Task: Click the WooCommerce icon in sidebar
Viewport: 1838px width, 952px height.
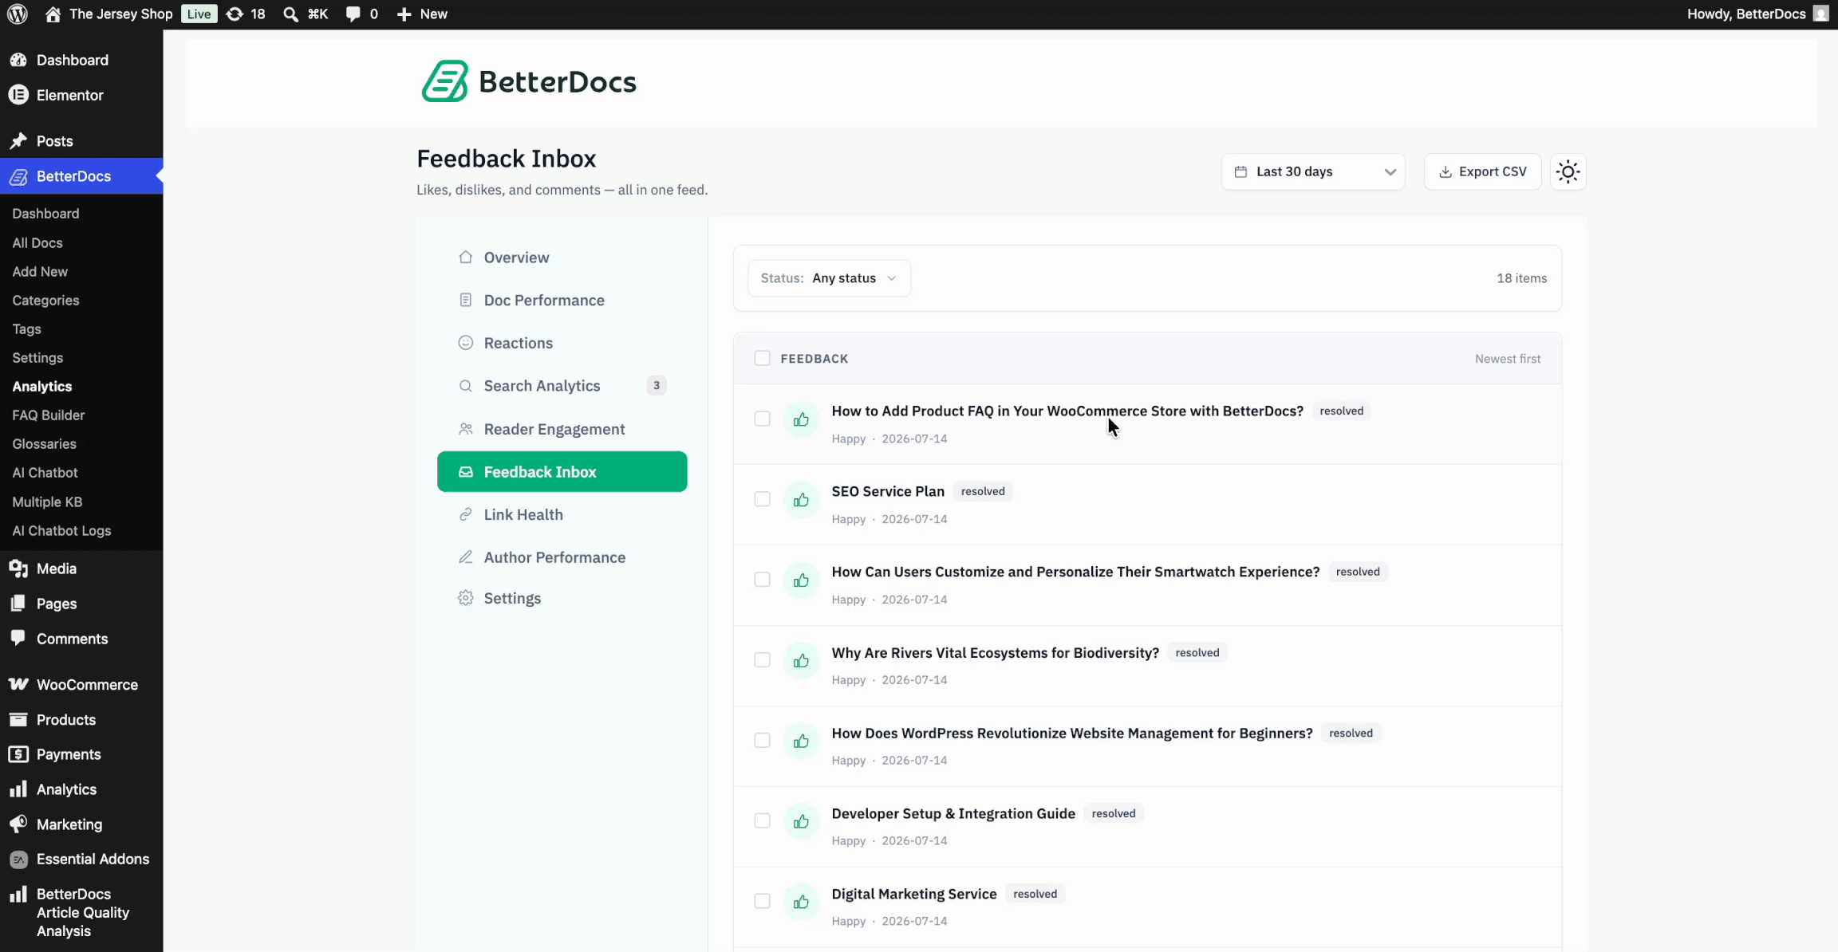Action: pyautogui.click(x=18, y=684)
